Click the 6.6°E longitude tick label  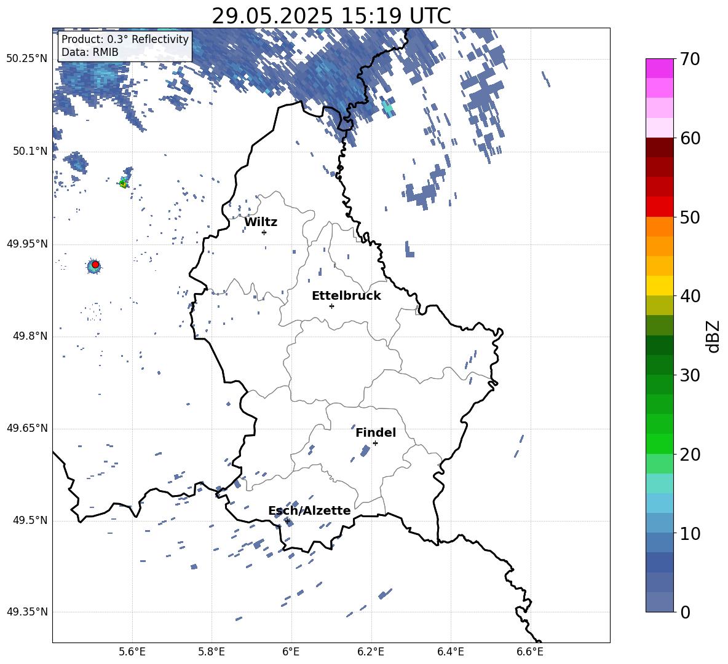tap(530, 652)
